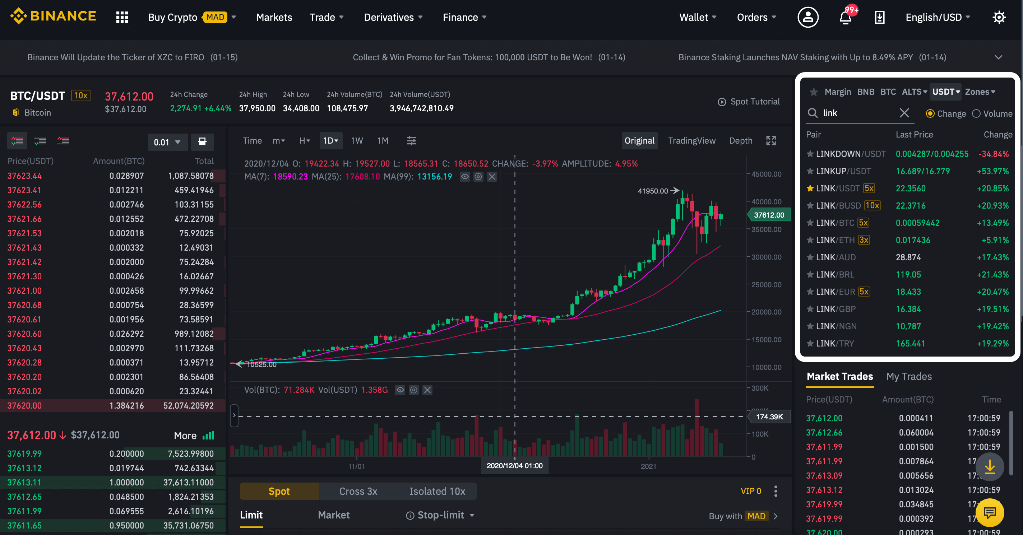
Task: Show combined order book view icon
Action: [17, 141]
